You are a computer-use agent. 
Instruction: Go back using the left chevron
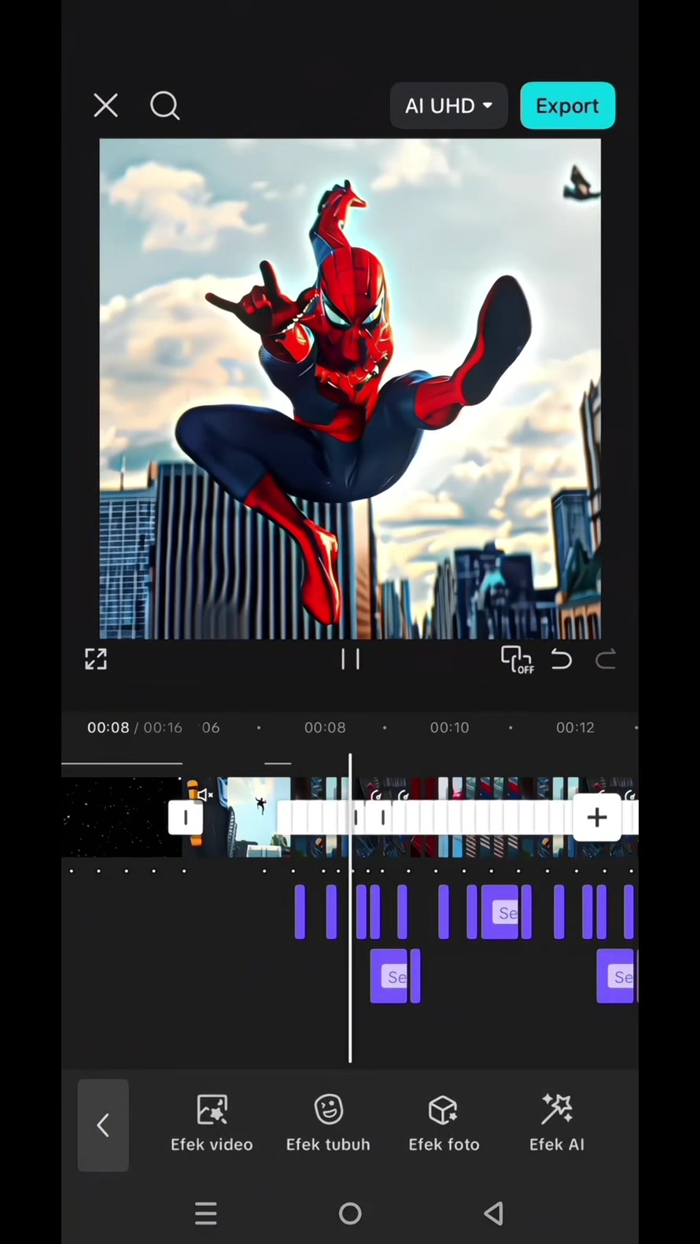[x=103, y=1125]
